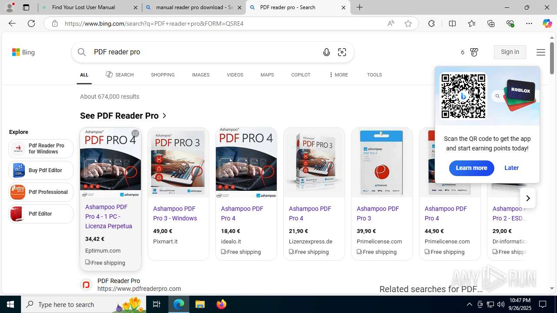The height and width of the screenshot is (313, 557).
Task: Go back to previous page
Action: pos(12,23)
